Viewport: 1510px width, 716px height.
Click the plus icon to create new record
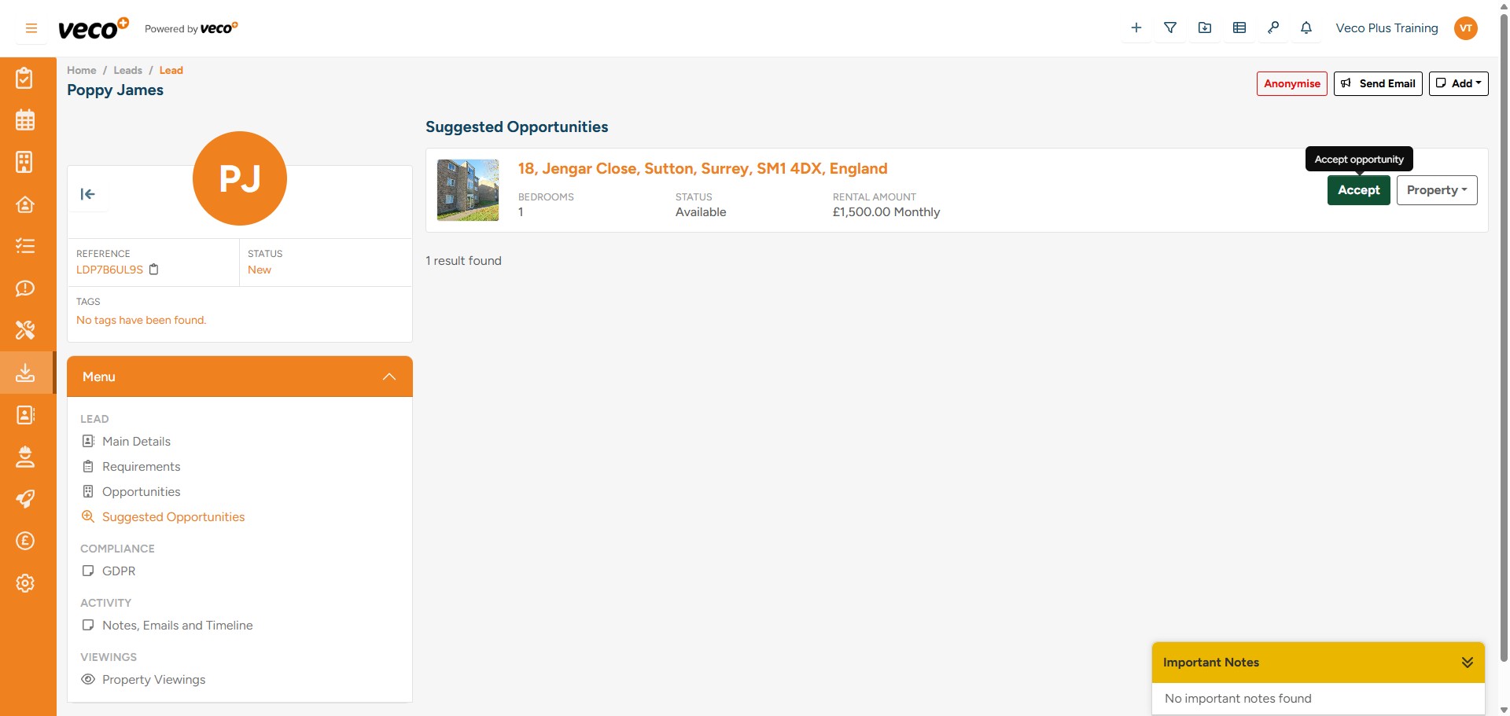[x=1136, y=28]
